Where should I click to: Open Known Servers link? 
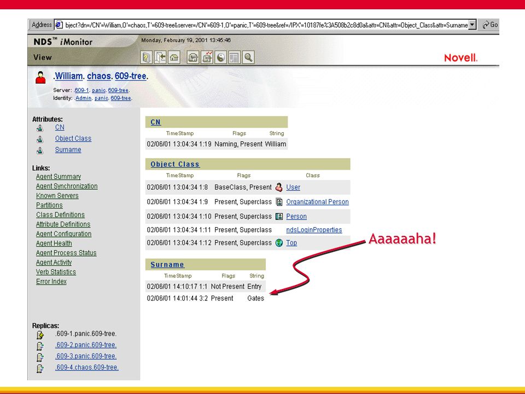pyautogui.click(x=57, y=196)
